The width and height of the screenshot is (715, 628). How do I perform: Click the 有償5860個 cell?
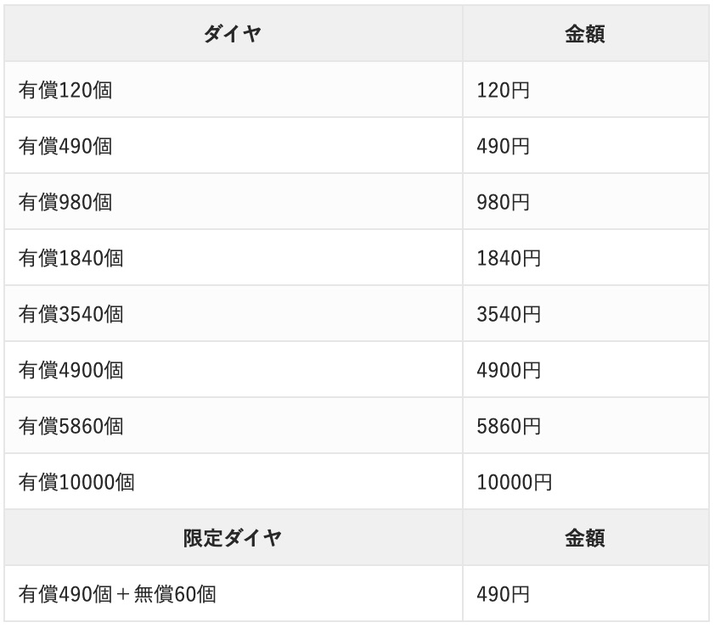(x=70, y=426)
